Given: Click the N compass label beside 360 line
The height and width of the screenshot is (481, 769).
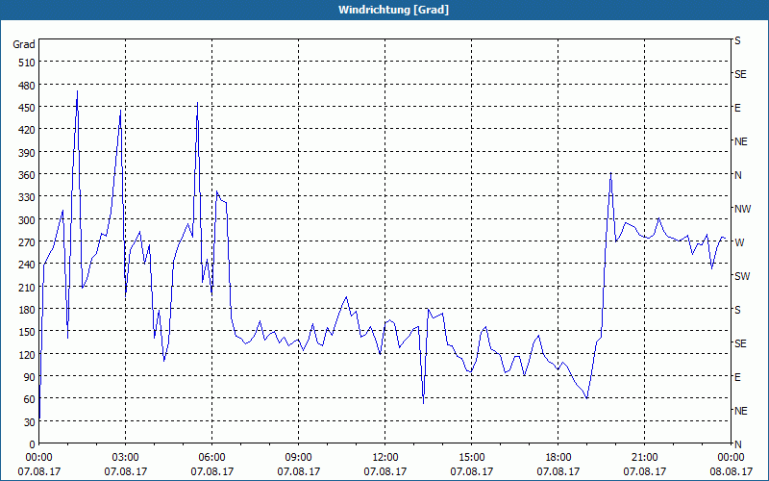Looking at the screenshot, I should (737, 175).
